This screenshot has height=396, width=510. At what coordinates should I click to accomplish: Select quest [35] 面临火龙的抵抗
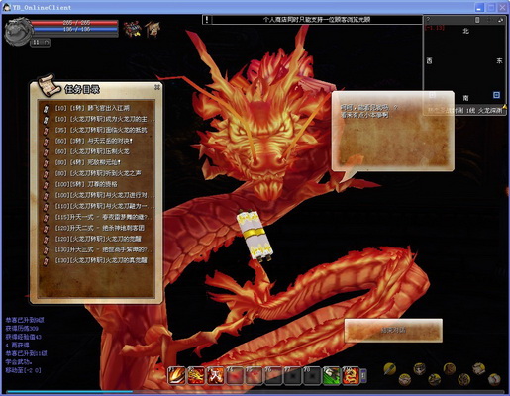tap(100, 130)
